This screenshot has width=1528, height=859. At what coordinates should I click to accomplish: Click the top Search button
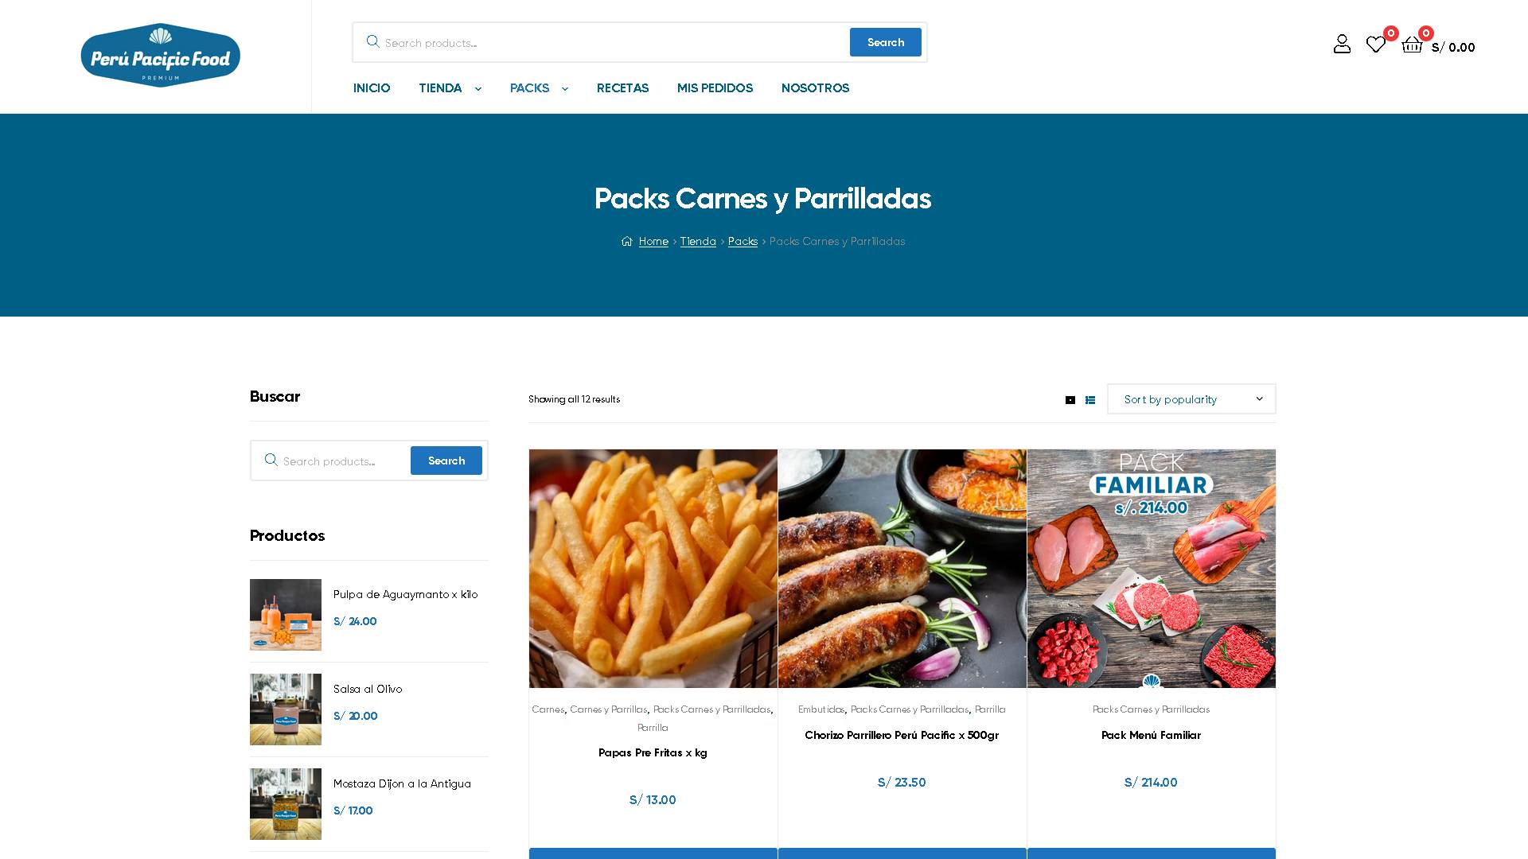886,42
